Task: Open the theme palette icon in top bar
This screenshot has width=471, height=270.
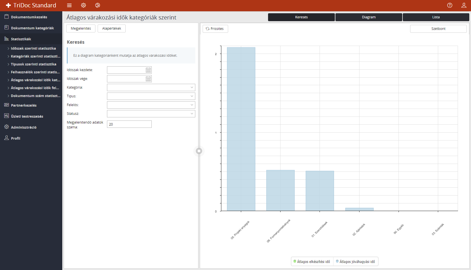Action: tap(98, 5)
